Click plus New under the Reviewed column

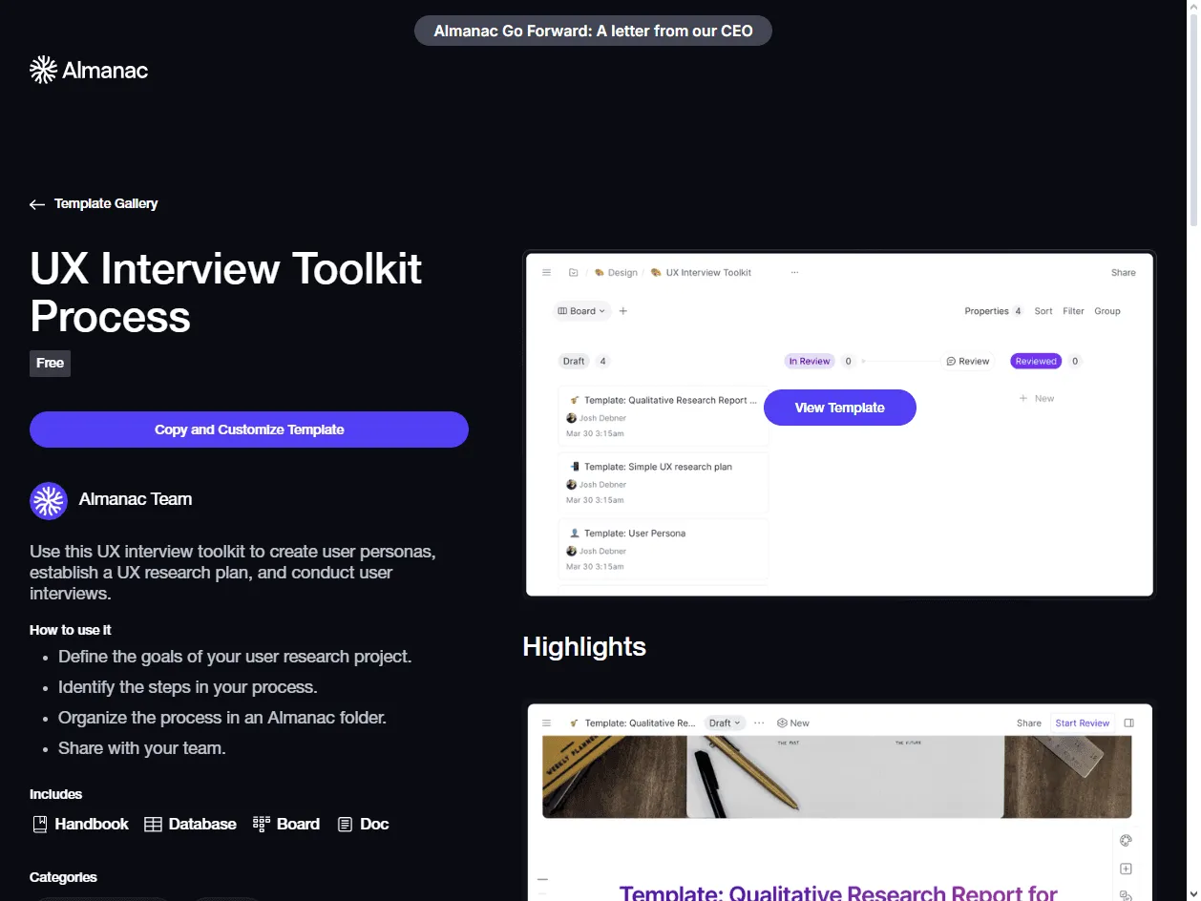pos(1037,399)
